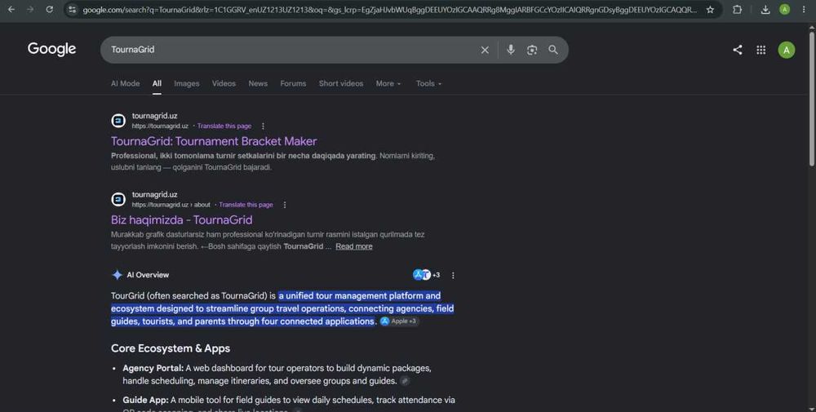Focus the Google search input field
816x412 pixels.
[291, 50]
